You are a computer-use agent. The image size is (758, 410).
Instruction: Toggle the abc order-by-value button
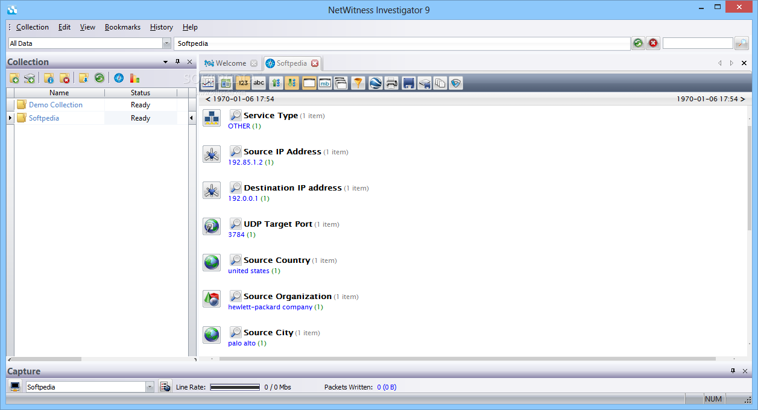pyautogui.click(x=259, y=83)
